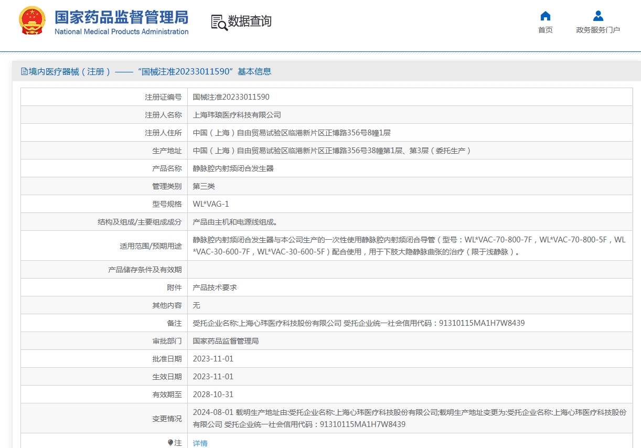Open the 数据查询 search icon
The width and height of the screenshot is (641, 448).
219,22
